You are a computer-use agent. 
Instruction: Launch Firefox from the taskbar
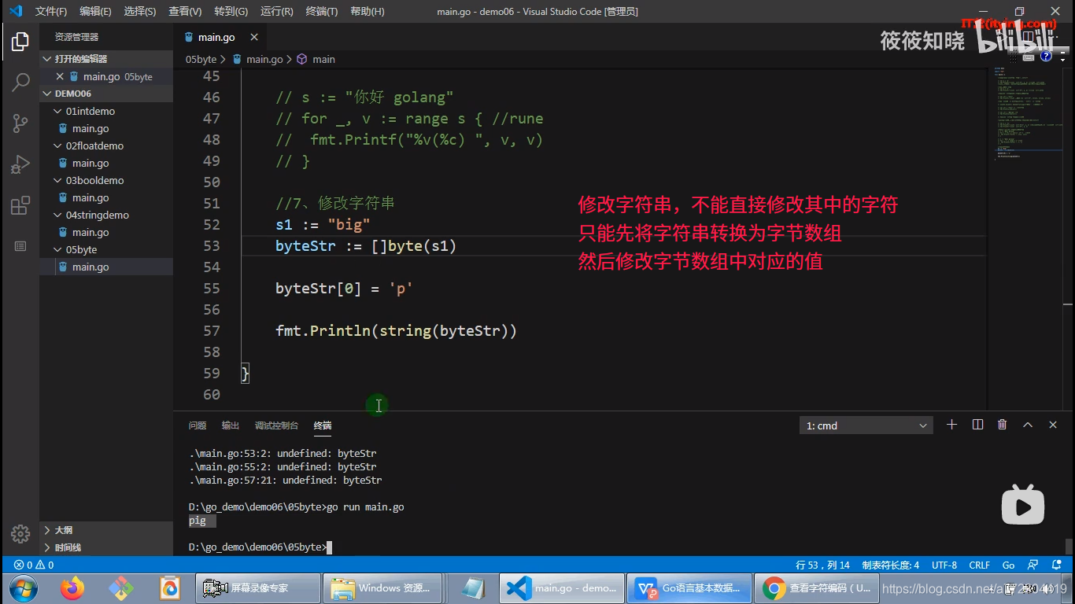click(72, 587)
